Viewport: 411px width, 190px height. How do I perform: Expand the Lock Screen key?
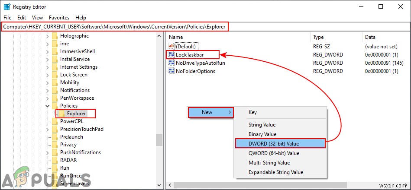click(x=48, y=75)
